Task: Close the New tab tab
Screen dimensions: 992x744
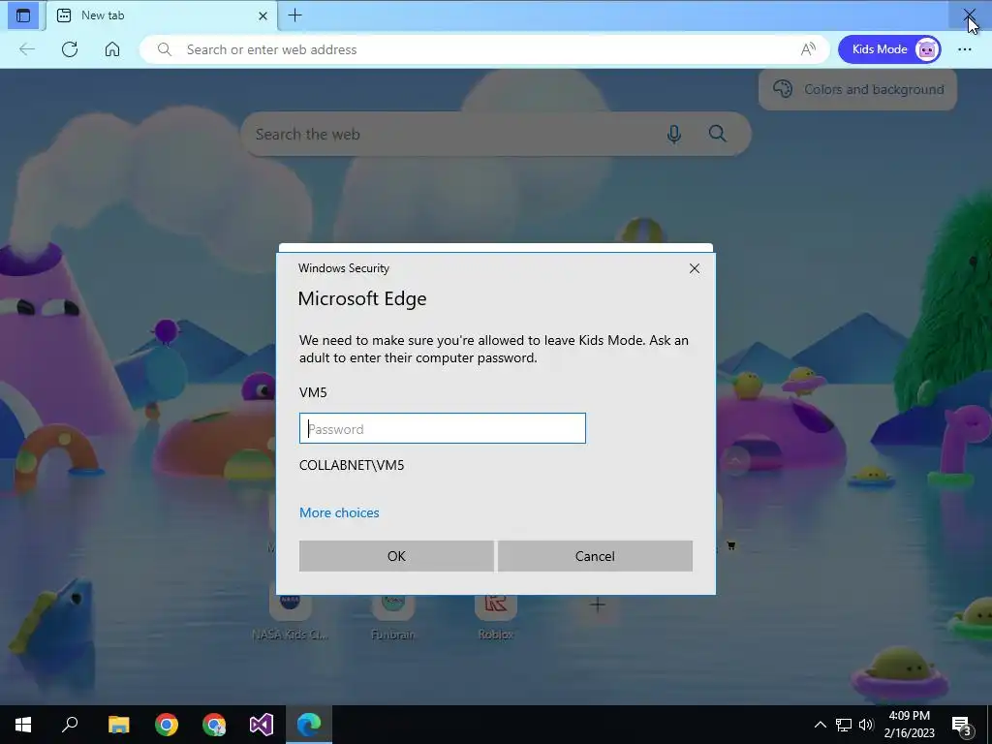Action: coord(263,15)
